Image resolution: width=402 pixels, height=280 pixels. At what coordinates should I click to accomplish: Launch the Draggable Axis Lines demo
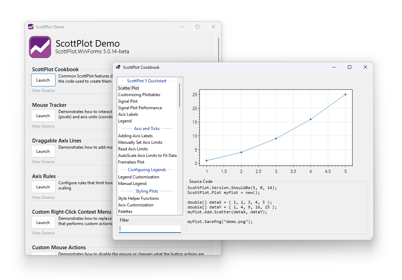point(43,151)
